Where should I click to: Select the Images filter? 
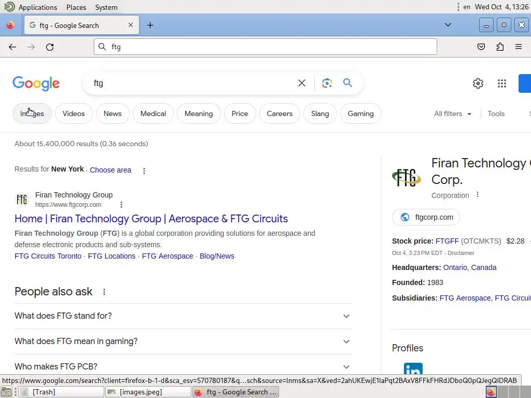click(32, 113)
